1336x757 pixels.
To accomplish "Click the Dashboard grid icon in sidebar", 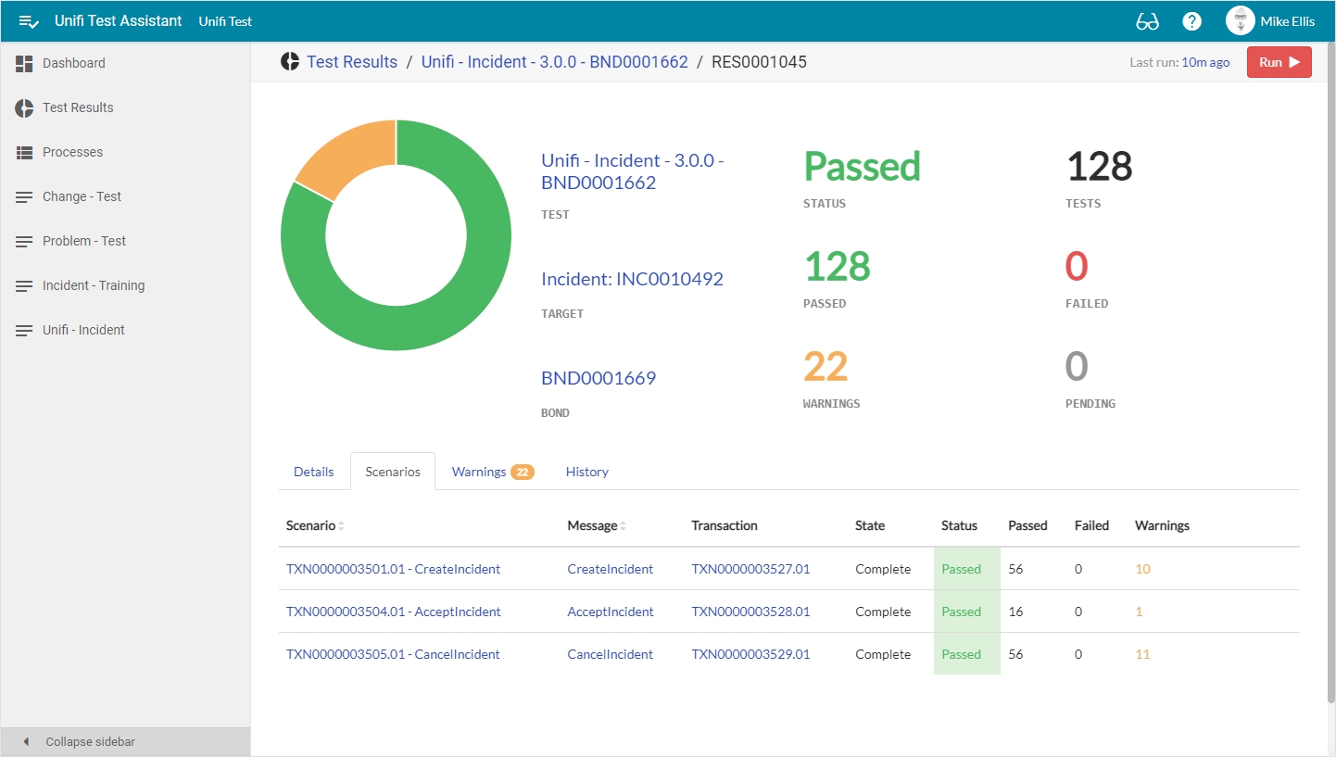I will click(x=24, y=63).
